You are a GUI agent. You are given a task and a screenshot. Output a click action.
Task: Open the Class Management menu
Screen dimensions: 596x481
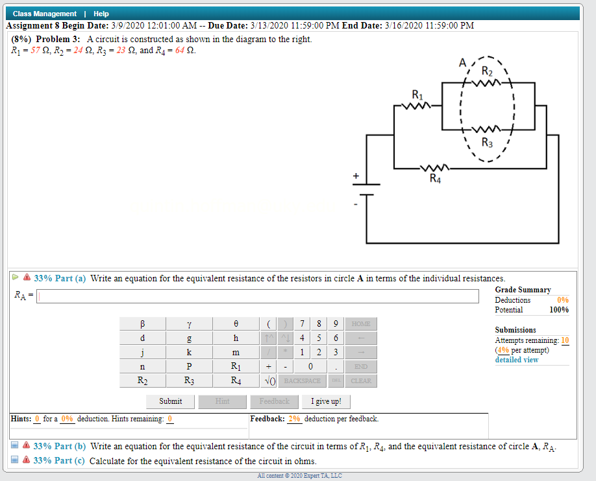pos(45,13)
